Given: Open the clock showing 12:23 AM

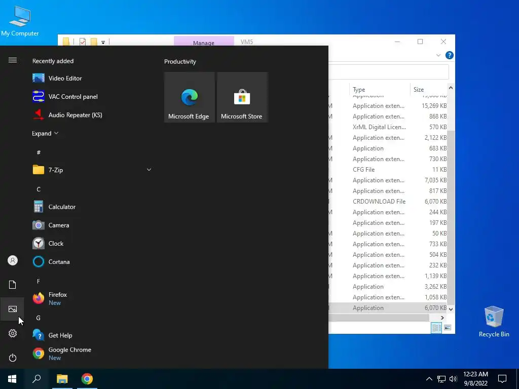Looking at the screenshot, I should click(475, 379).
